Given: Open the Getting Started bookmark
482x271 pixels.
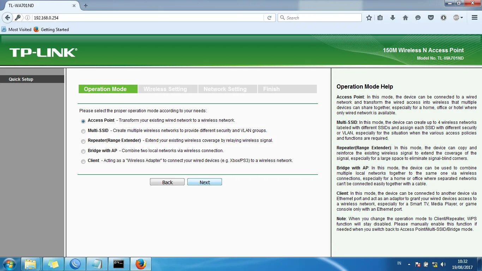Looking at the screenshot, I should click(x=51, y=29).
